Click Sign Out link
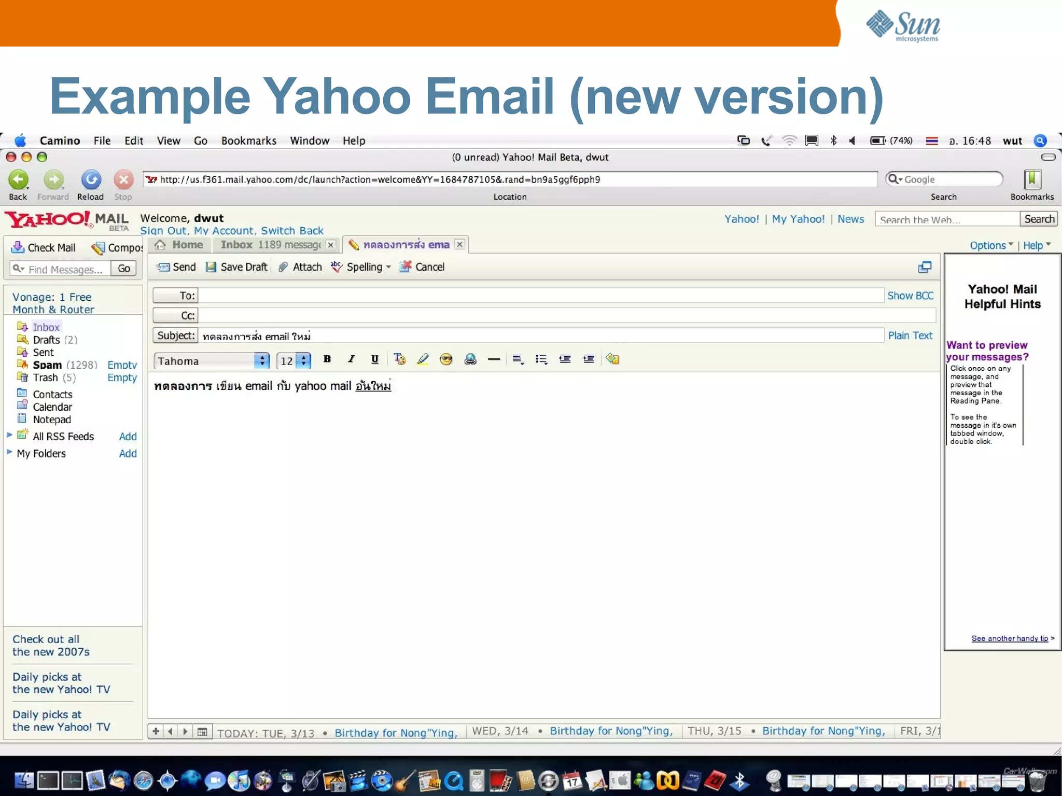 pyautogui.click(x=163, y=231)
